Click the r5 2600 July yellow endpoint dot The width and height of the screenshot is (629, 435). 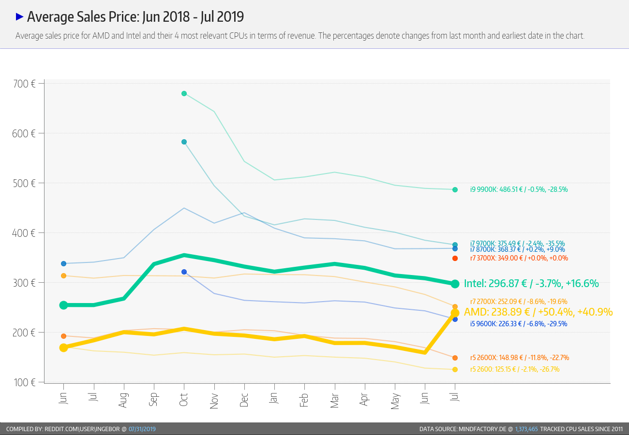pyautogui.click(x=455, y=369)
